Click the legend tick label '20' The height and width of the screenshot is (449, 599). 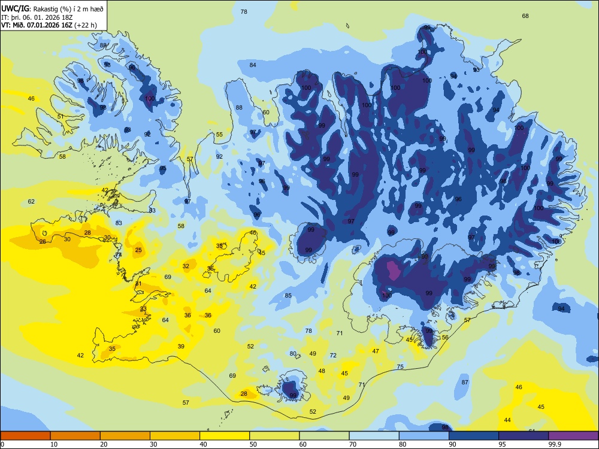point(104,444)
